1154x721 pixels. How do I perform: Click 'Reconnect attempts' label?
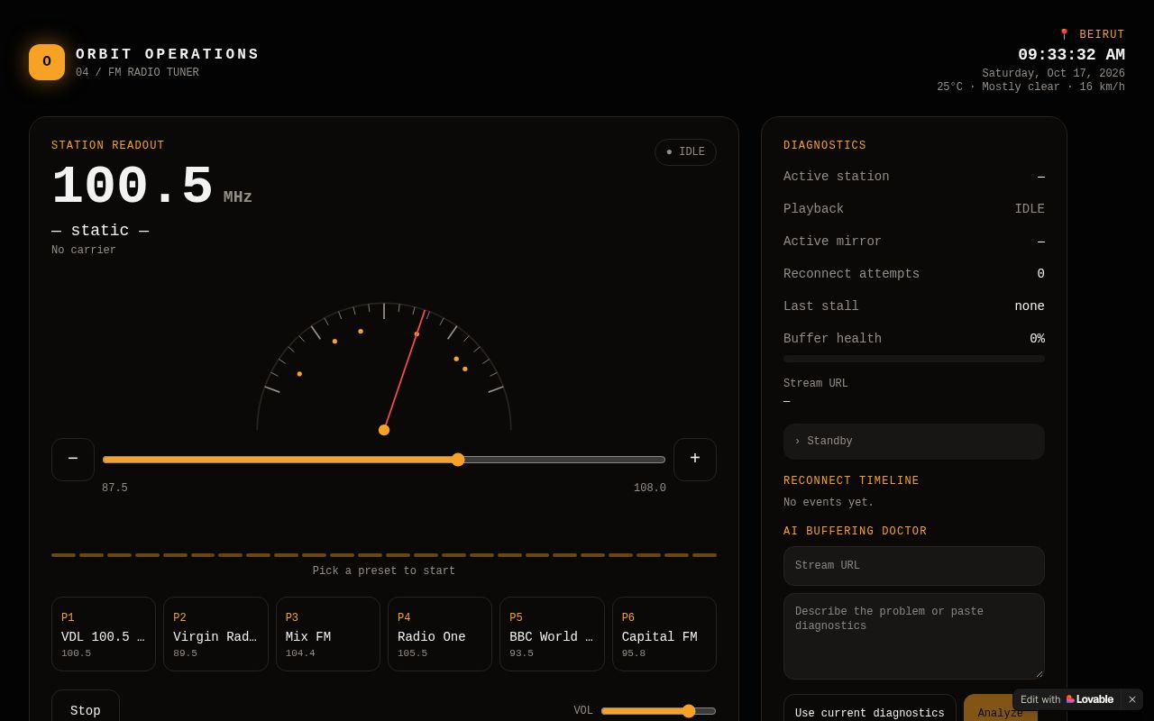[851, 274]
